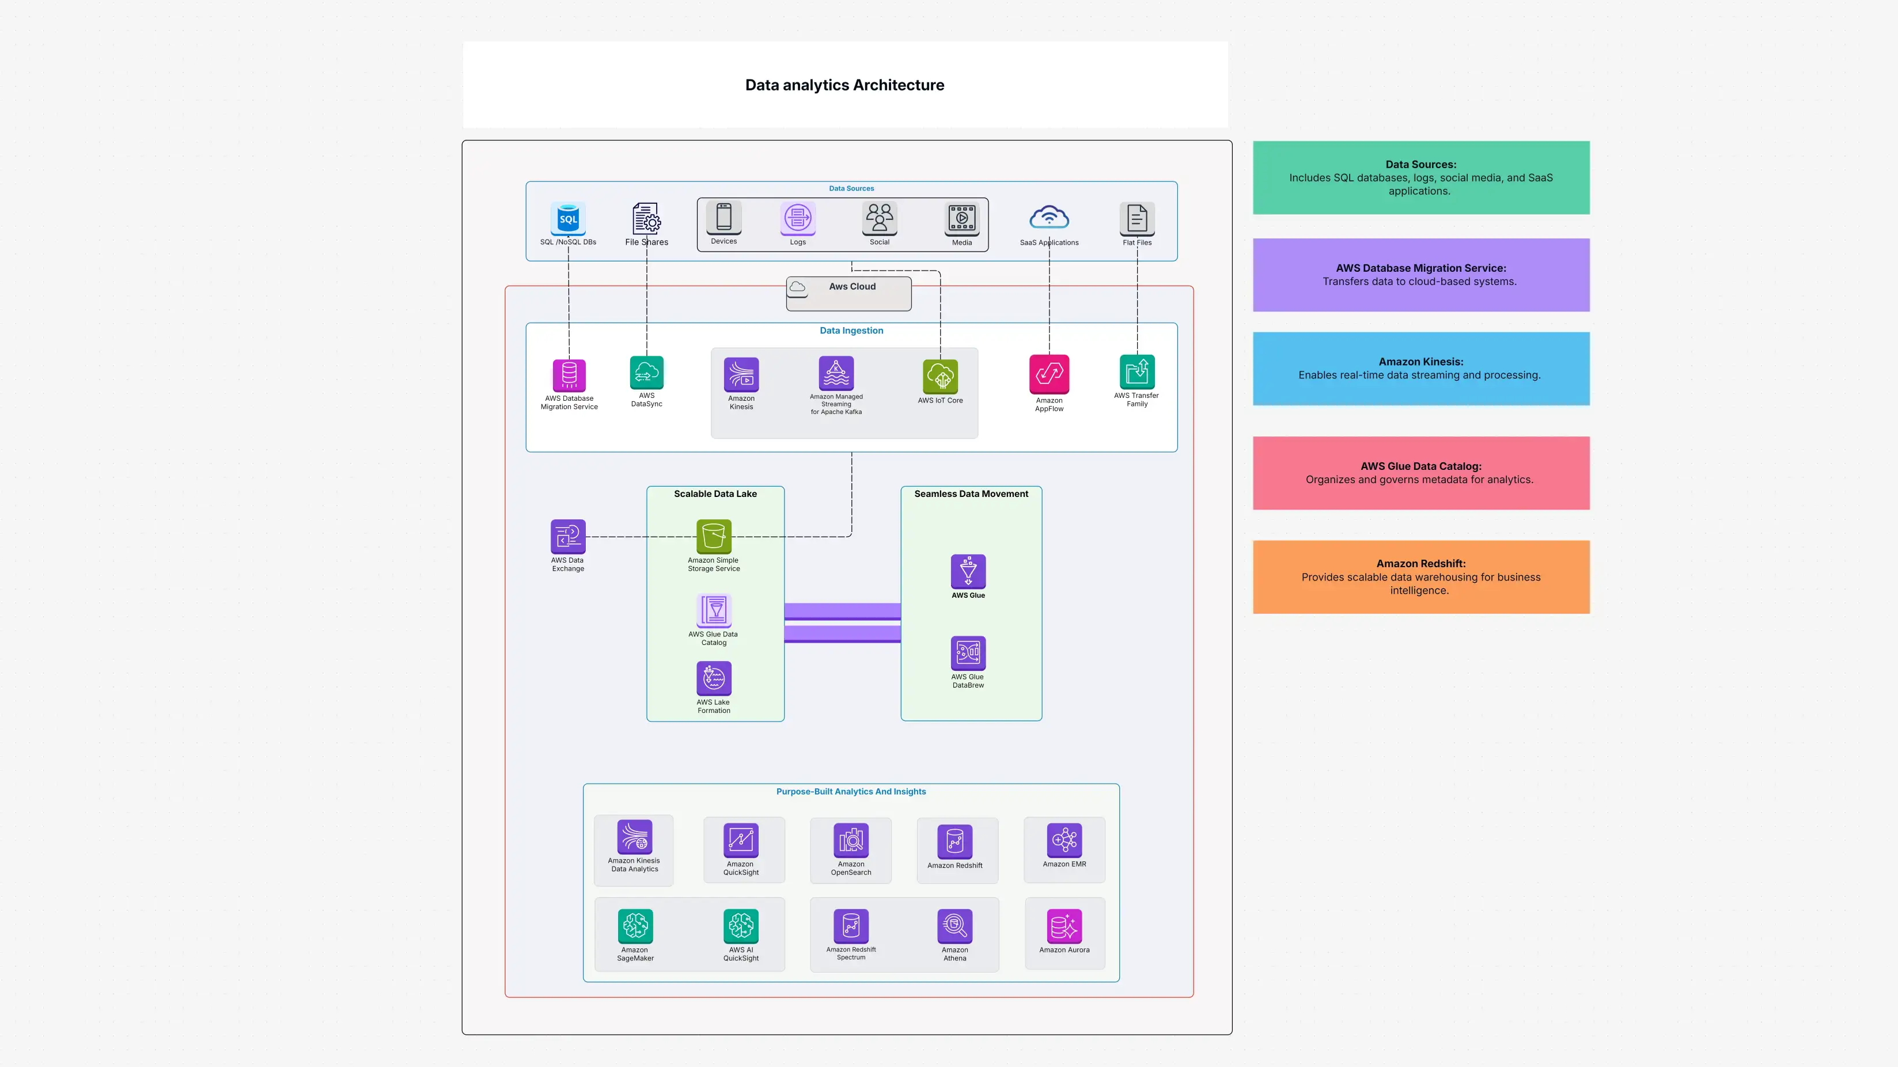
Task: Click the AWS Database Migration Service icon
Action: tap(568, 376)
